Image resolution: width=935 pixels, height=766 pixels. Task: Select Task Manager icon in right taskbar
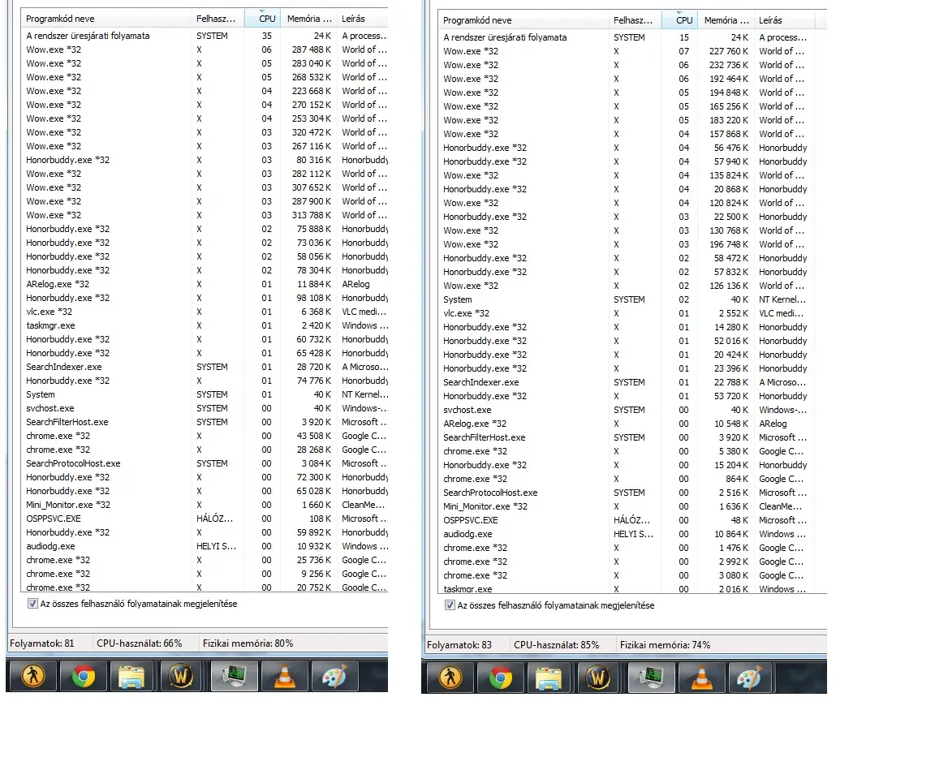(x=651, y=678)
